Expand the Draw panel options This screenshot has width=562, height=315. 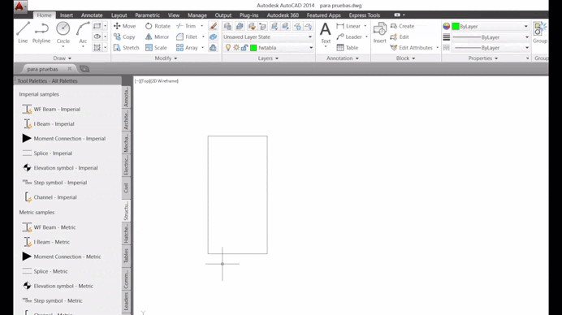[x=63, y=58]
